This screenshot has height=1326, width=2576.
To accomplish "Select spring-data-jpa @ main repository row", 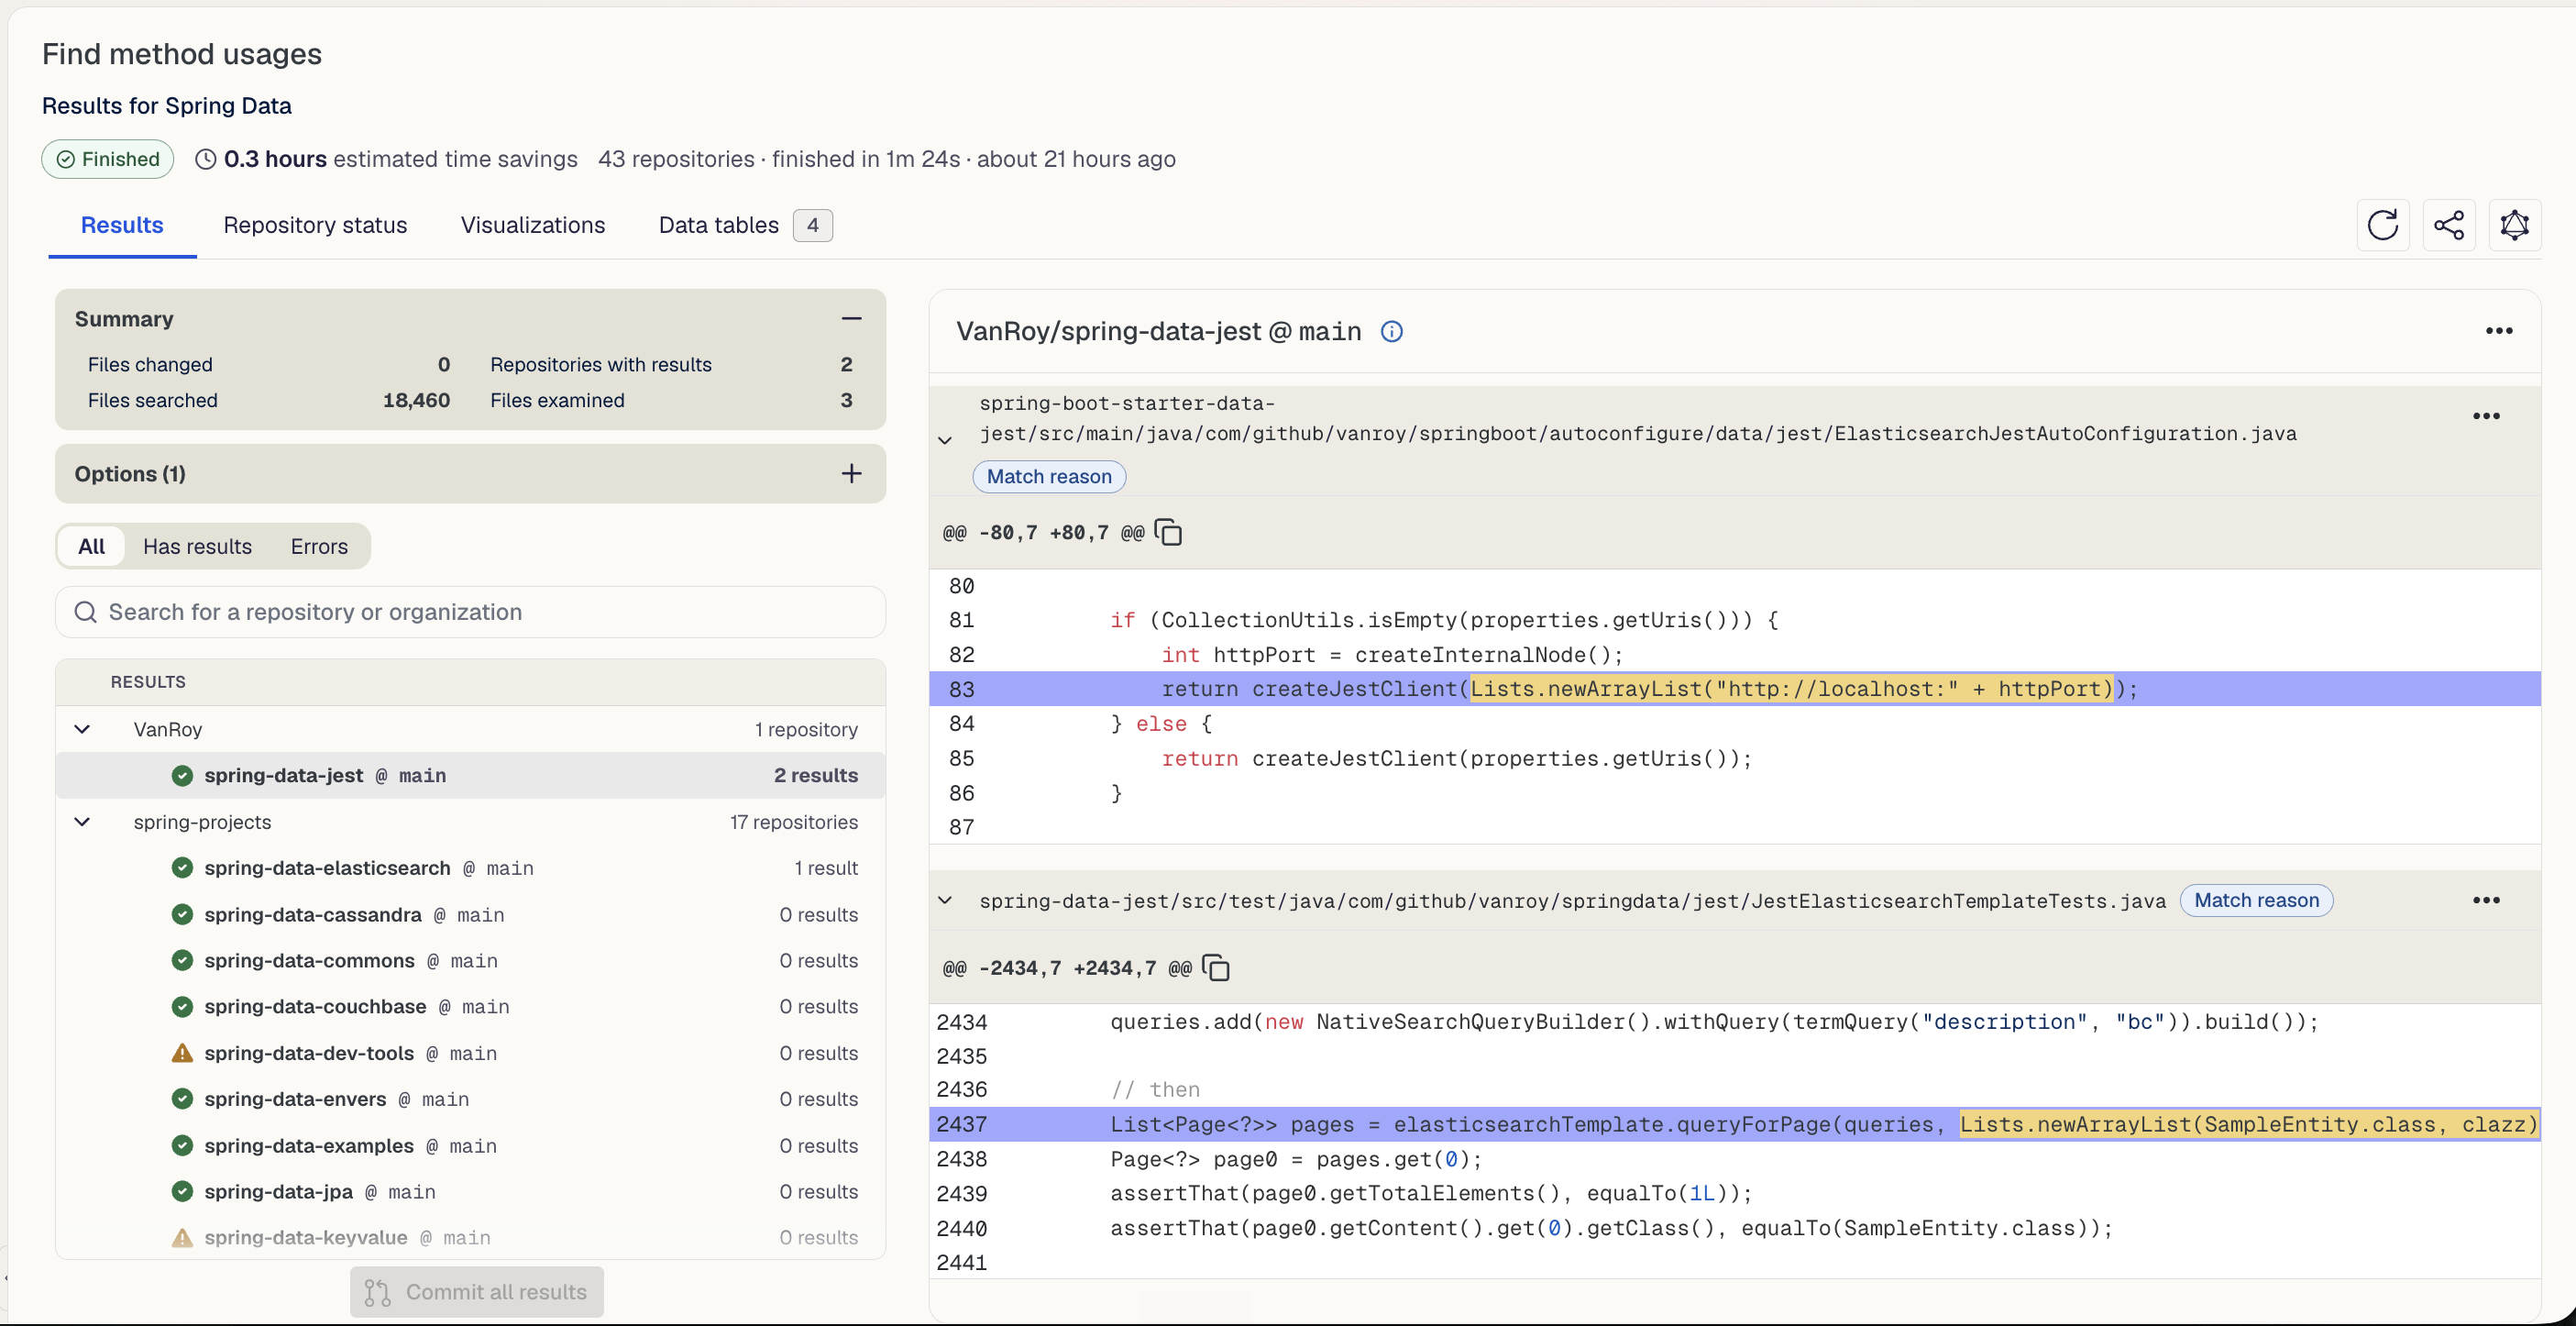I will tap(470, 1192).
